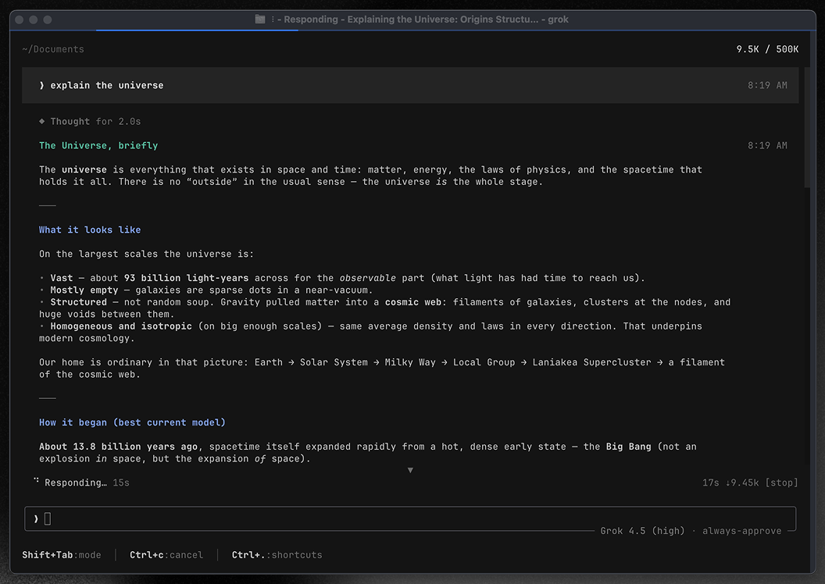
Task: Click the red close window button
Action: pos(20,20)
